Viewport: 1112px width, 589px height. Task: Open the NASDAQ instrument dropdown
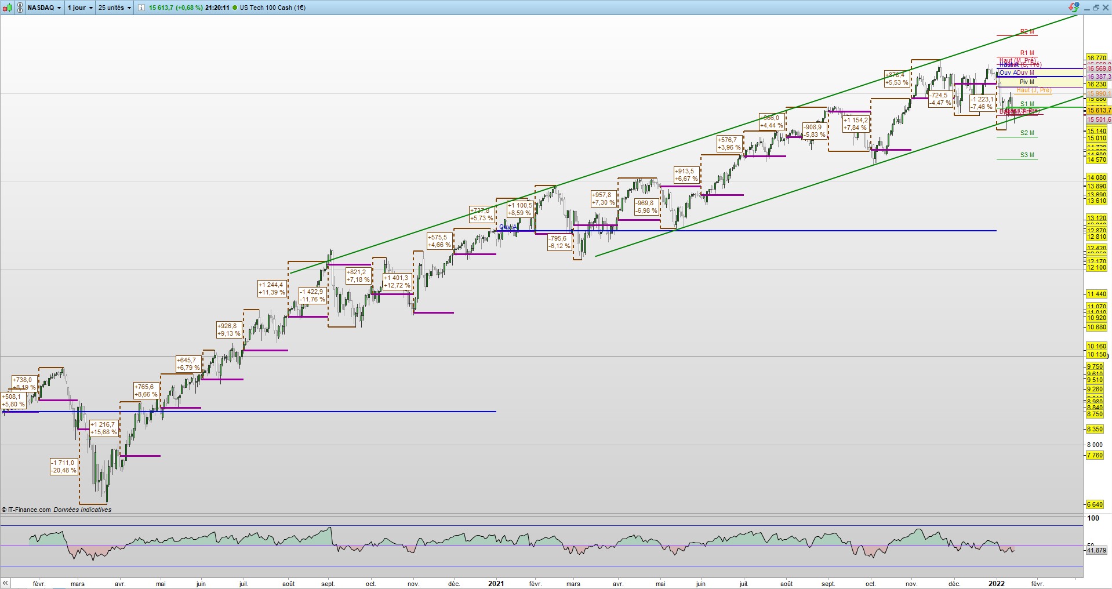44,8
